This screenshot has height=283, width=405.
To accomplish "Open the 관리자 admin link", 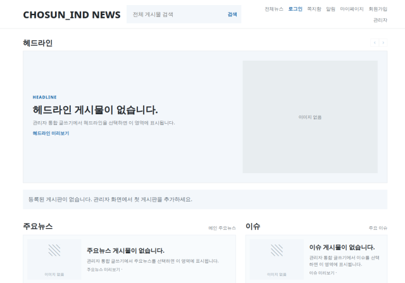I will click(380, 20).
